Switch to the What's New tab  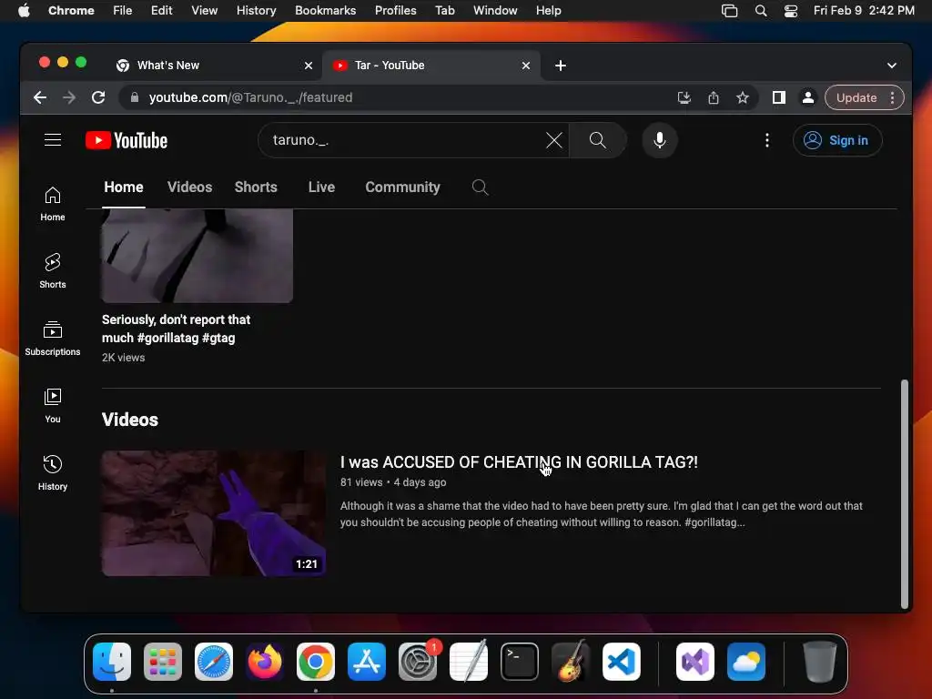[215, 66]
